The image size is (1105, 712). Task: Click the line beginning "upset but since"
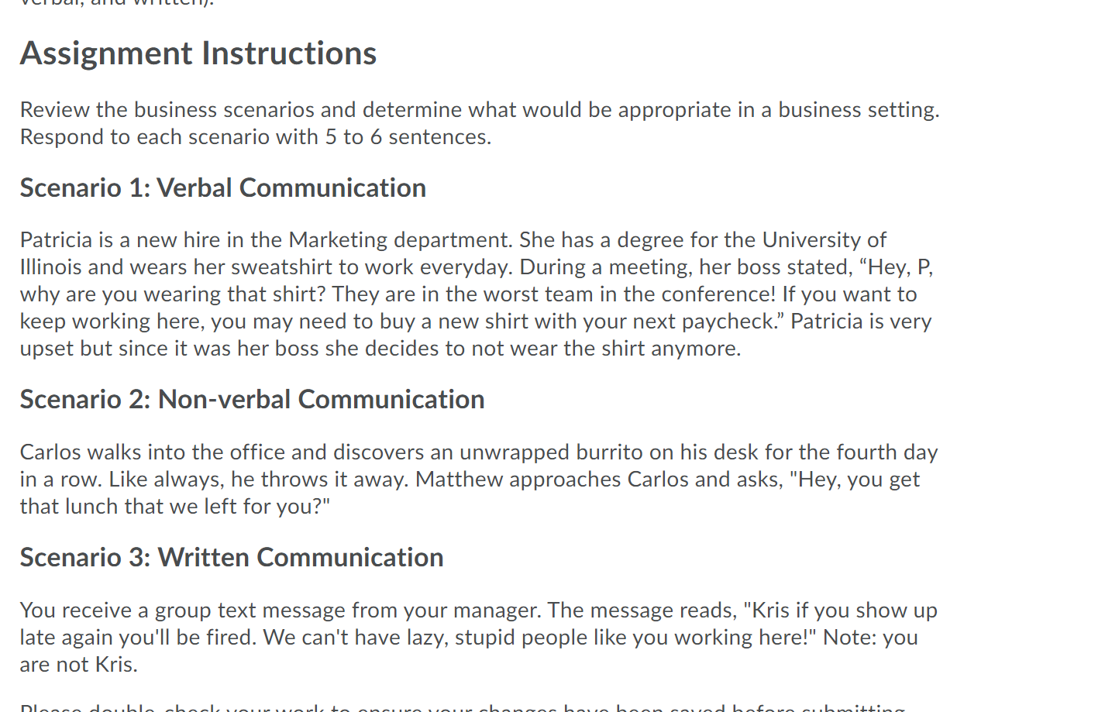(x=380, y=349)
